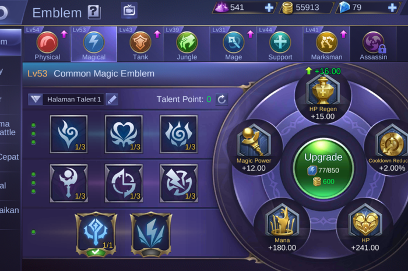Click the green Upgrade button
The width and height of the screenshot is (408, 271).
pos(323,170)
